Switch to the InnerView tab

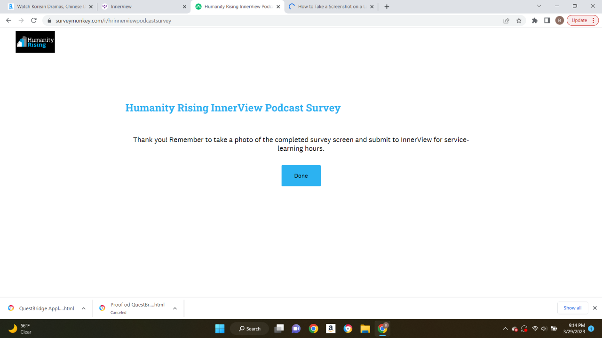tap(143, 7)
